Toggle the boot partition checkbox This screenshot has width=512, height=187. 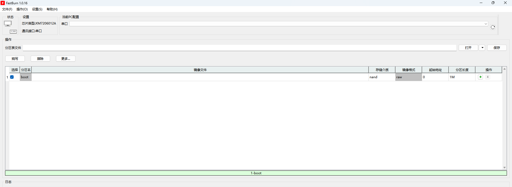pyautogui.click(x=12, y=77)
